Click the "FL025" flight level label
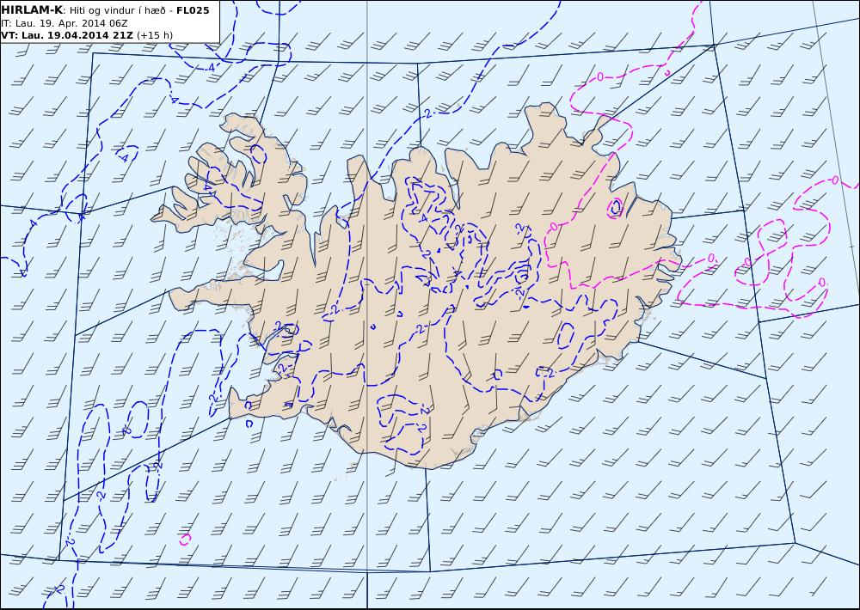 tap(193, 10)
